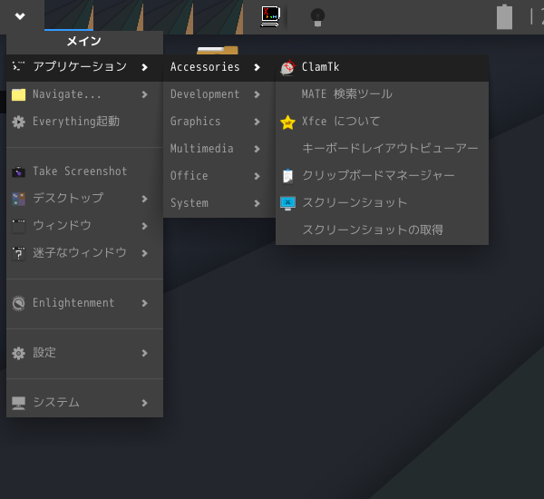The width and height of the screenshot is (544, 499).
Task: Expand the Office submenu arrow
Action: (x=257, y=176)
